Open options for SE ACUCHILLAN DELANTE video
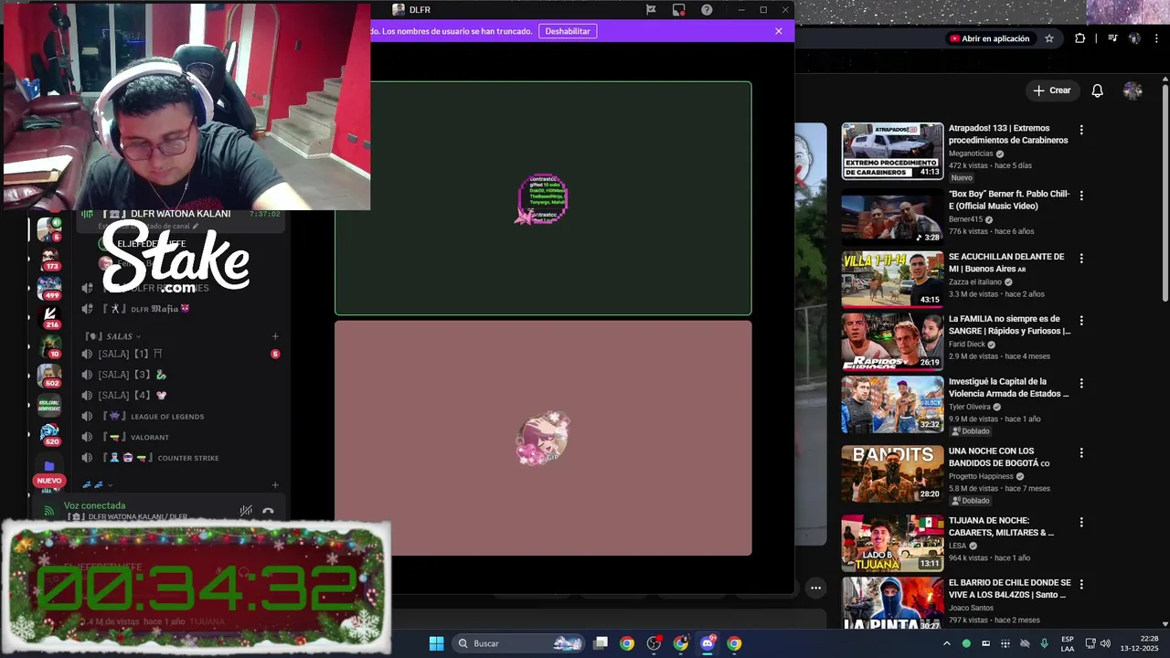 coord(1081,259)
